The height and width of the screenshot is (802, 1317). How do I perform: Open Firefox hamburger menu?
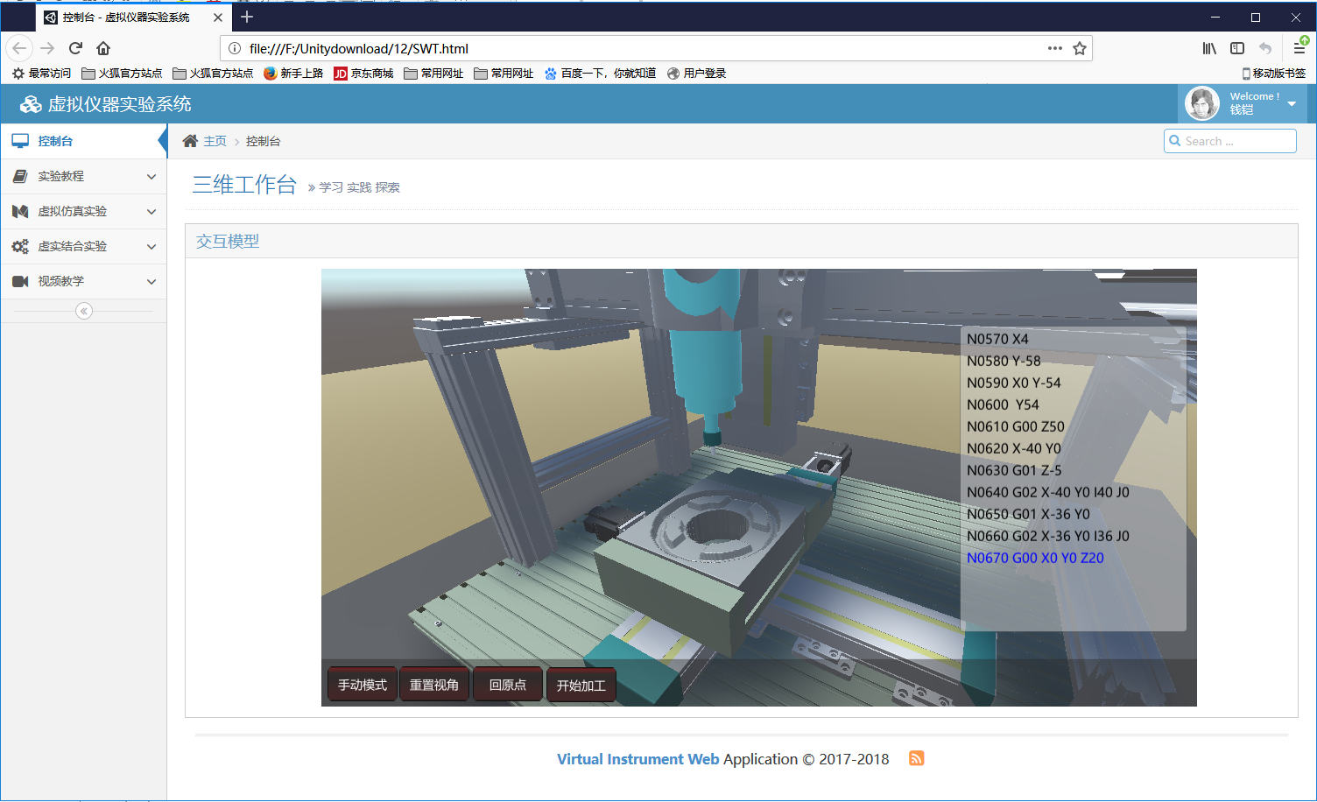(x=1299, y=49)
